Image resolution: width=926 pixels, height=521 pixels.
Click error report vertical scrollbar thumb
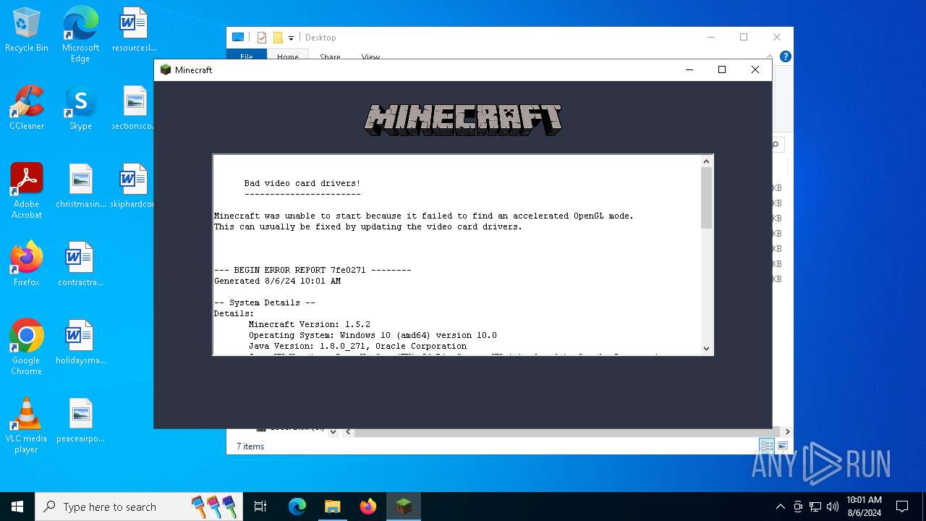click(707, 198)
